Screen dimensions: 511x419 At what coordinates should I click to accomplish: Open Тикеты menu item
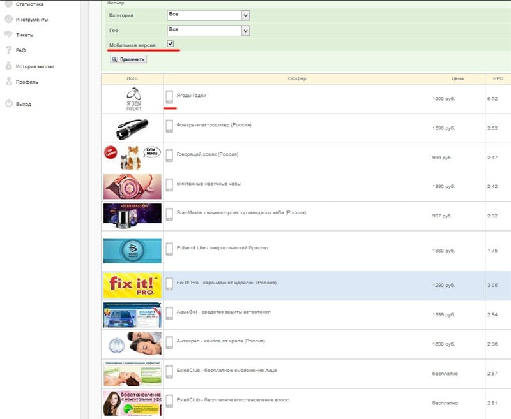coord(24,35)
